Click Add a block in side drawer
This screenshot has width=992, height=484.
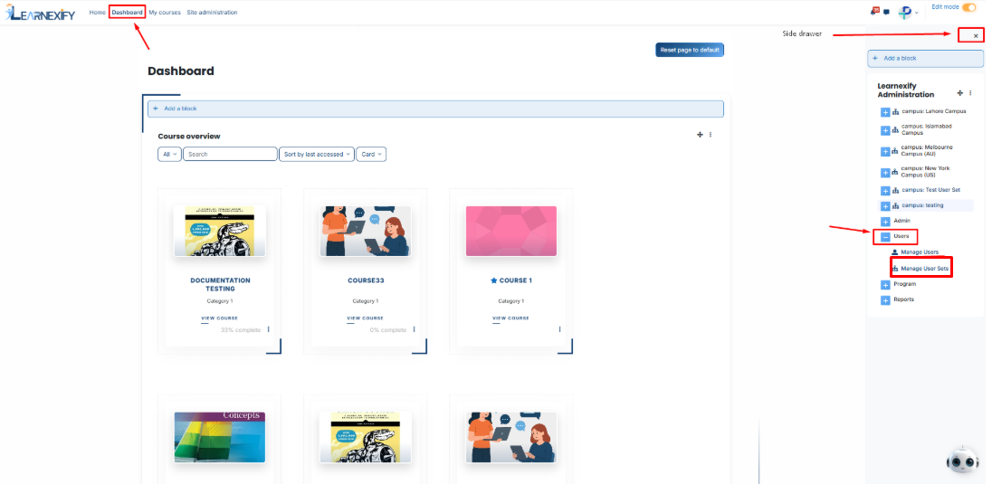926,58
